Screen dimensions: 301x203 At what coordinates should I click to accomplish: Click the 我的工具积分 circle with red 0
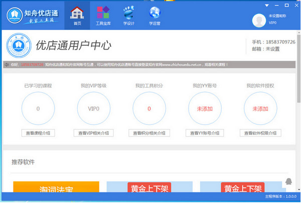click(149, 108)
